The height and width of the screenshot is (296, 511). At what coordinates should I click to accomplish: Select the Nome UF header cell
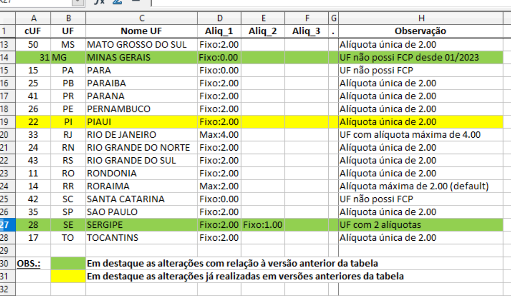coord(141,31)
